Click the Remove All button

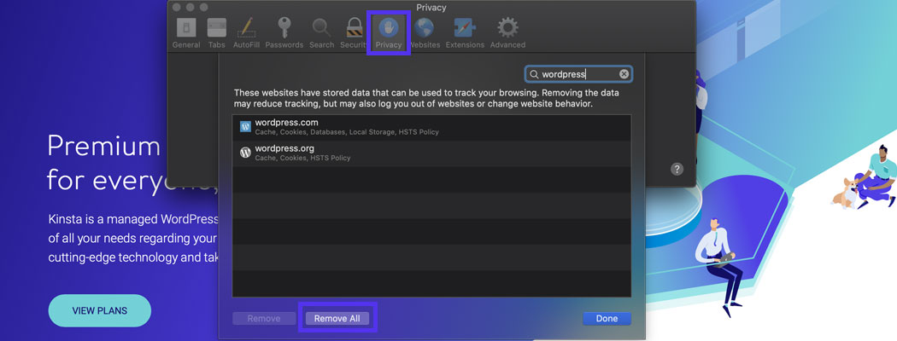[x=337, y=319]
